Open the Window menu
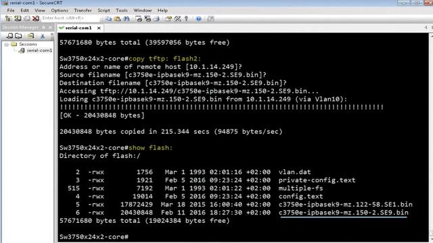 [x=143, y=10]
